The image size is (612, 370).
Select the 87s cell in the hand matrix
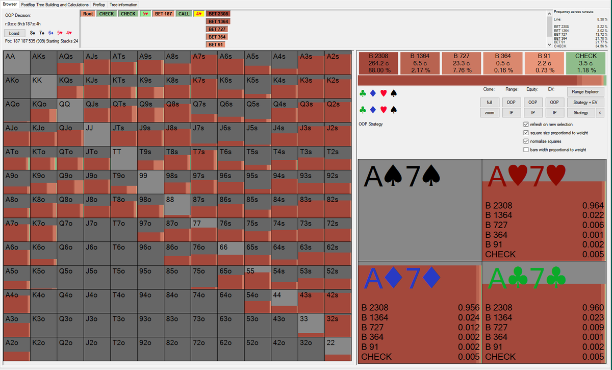205,206
